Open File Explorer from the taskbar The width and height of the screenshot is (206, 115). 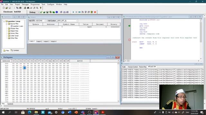(36, 112)
